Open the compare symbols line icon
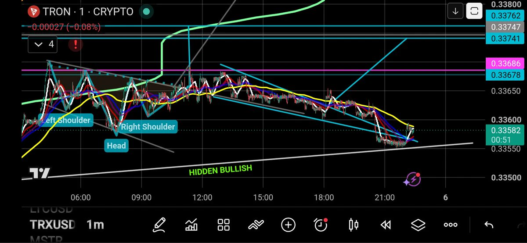Image resolution: width=527 pixels, height=243 pixels. 256,225
